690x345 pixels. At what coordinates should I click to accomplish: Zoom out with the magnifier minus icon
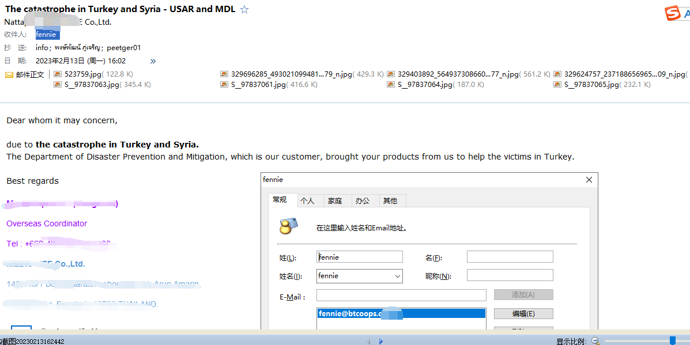click(596, 341)
